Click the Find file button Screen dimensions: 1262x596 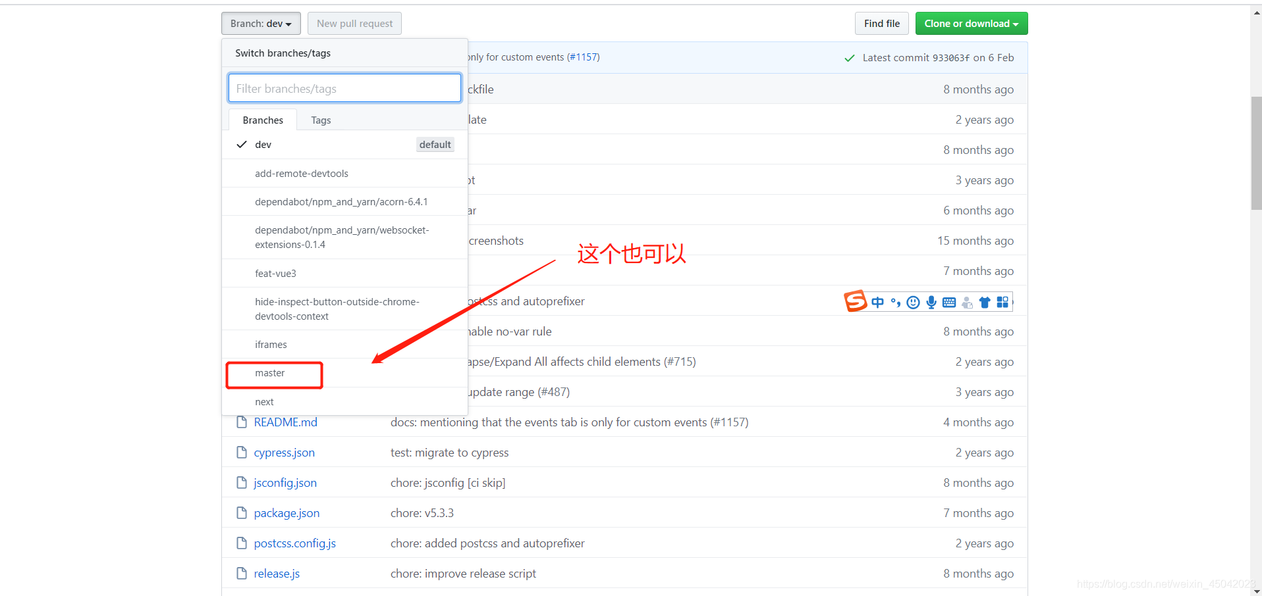pyautogui.click(x=881, y=23)
